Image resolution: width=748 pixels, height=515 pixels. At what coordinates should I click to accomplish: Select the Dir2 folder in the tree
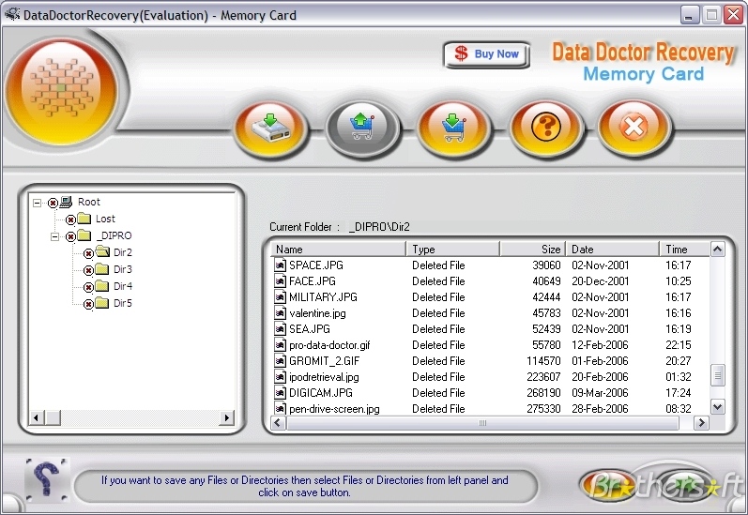click(123, 252)
